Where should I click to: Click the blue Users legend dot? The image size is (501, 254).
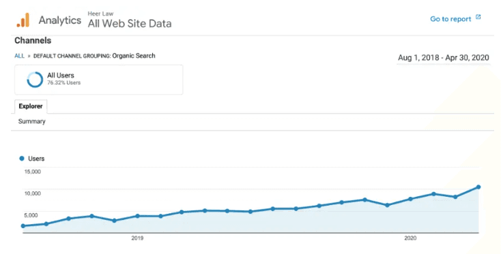click(x=22, y=159)
